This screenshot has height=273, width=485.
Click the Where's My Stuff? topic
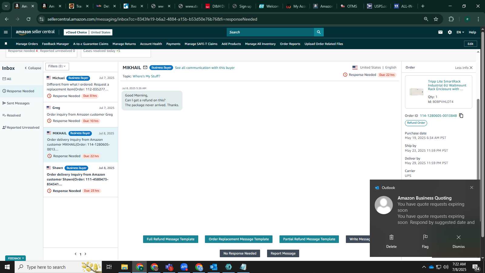tap(146, 76)
